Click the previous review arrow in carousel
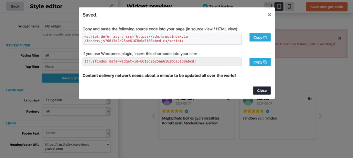The width and height of the screenshot is (353, 158). coord(154,116)
